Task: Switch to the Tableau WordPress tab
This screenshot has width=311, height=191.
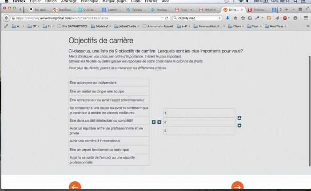Action: [136, 9]
